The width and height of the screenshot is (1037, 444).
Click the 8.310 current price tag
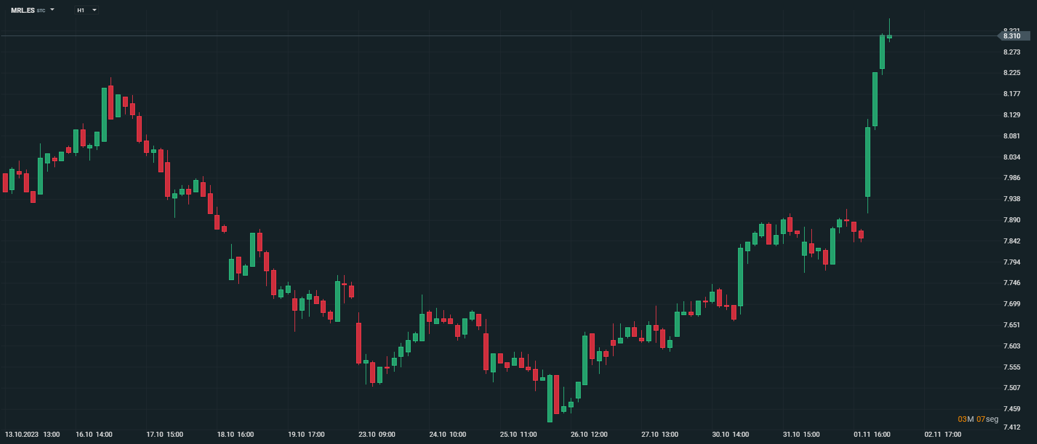tap(1012, 36)
